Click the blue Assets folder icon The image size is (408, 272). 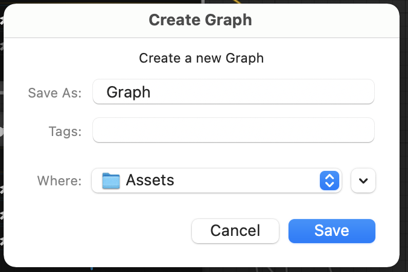pos(111,180)
